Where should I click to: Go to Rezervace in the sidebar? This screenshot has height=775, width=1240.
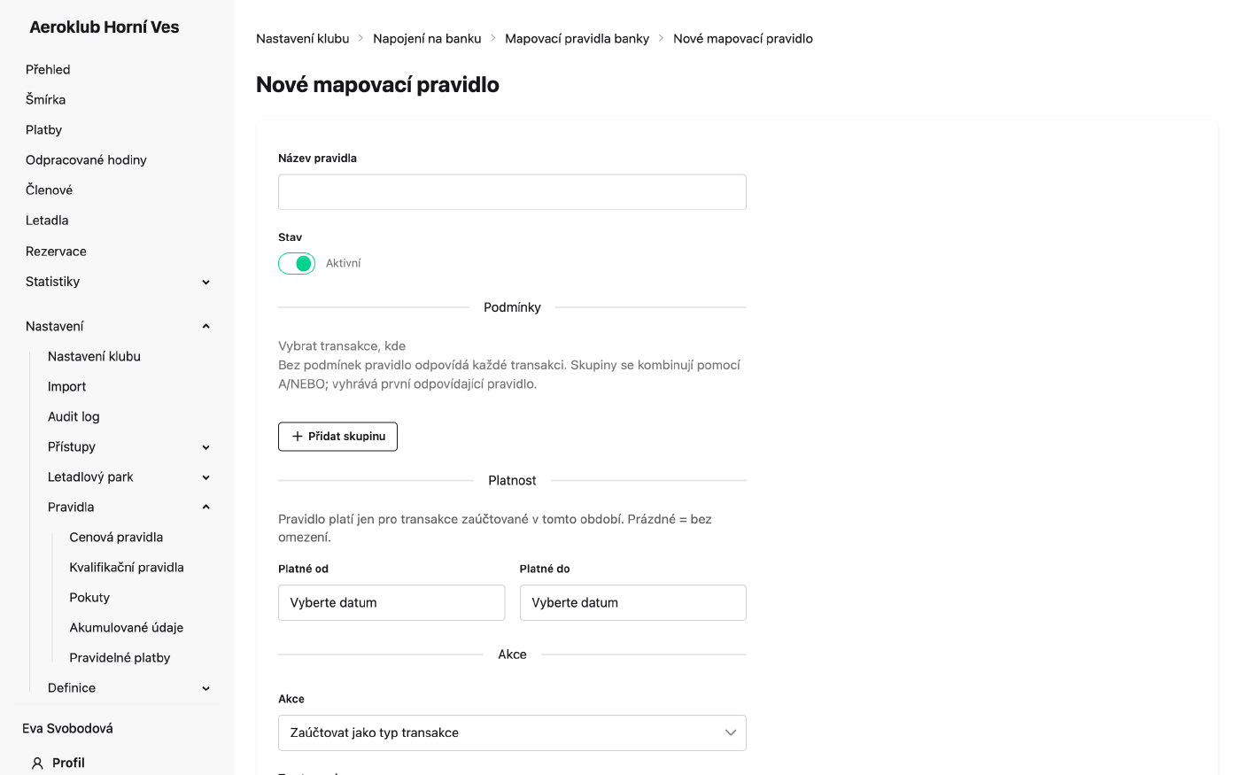click(x=56, y=252)
